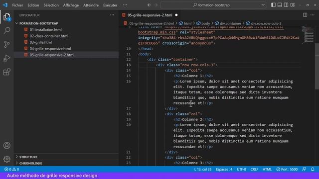Open the Atteindre menu
Screen dimensions: 319x179
[x=91, y=5]
